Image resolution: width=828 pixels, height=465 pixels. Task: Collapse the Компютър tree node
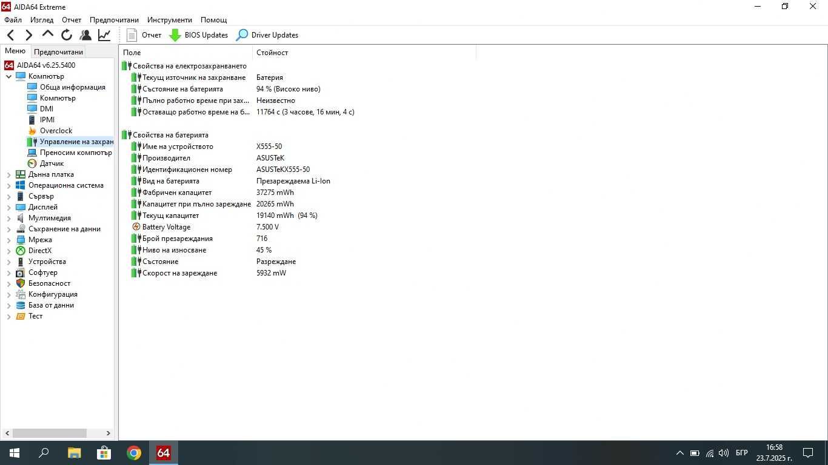tap(9, 76)
